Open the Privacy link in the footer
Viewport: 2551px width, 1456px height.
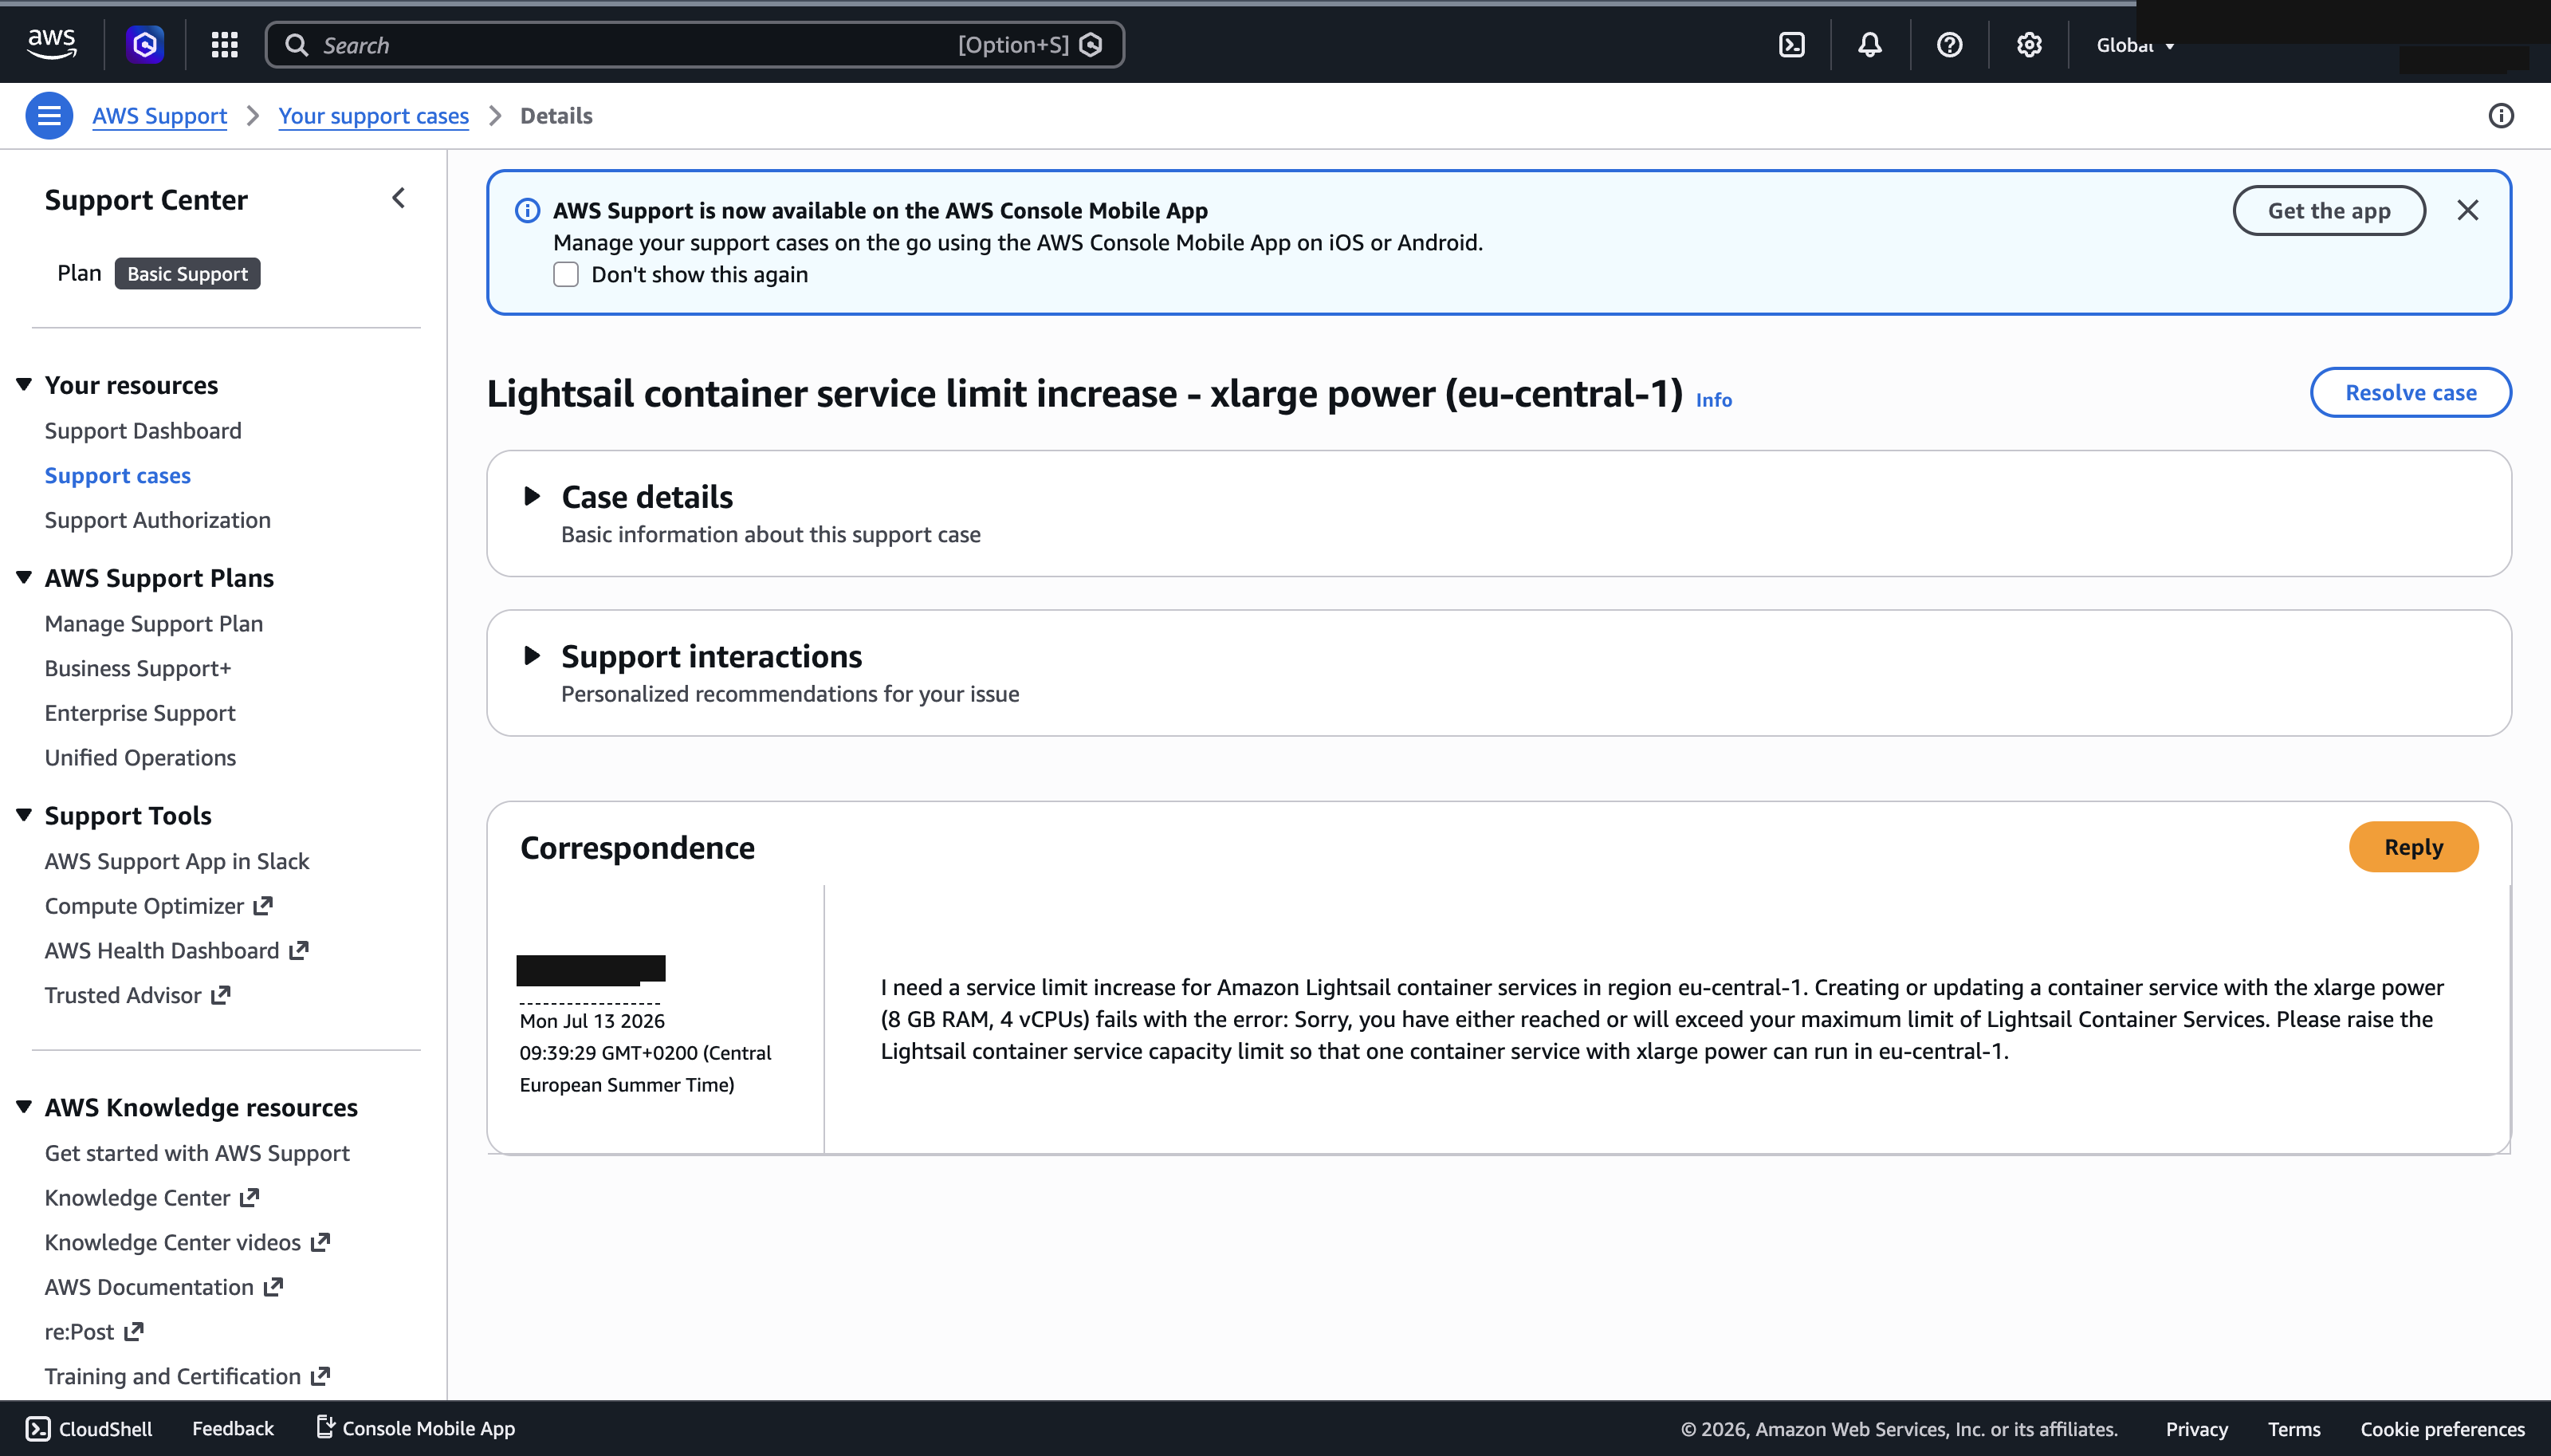[x=2197, y=1429]
